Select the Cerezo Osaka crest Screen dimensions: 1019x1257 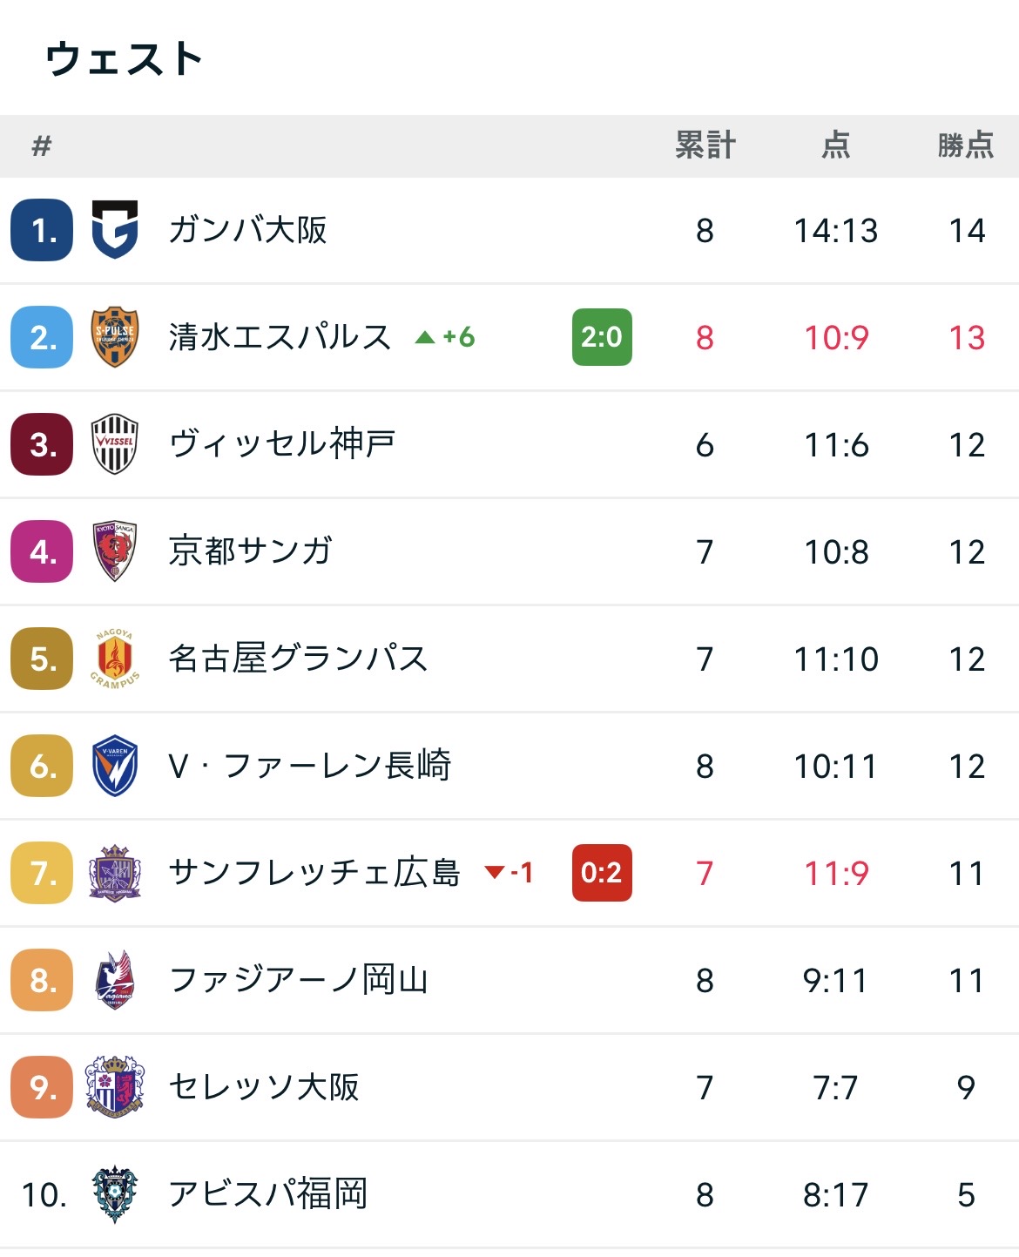[x=115, y=1087]
